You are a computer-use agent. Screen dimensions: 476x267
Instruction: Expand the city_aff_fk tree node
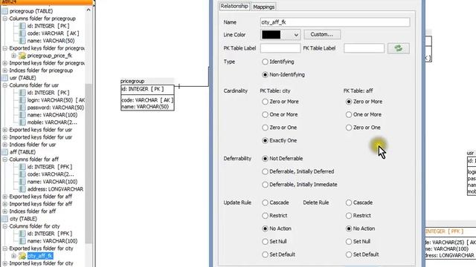[x=13, y=256]
